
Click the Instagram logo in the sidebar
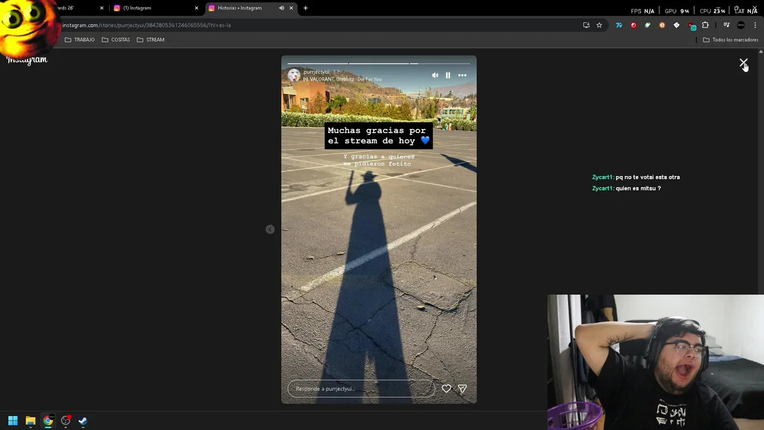click(27, 60)
